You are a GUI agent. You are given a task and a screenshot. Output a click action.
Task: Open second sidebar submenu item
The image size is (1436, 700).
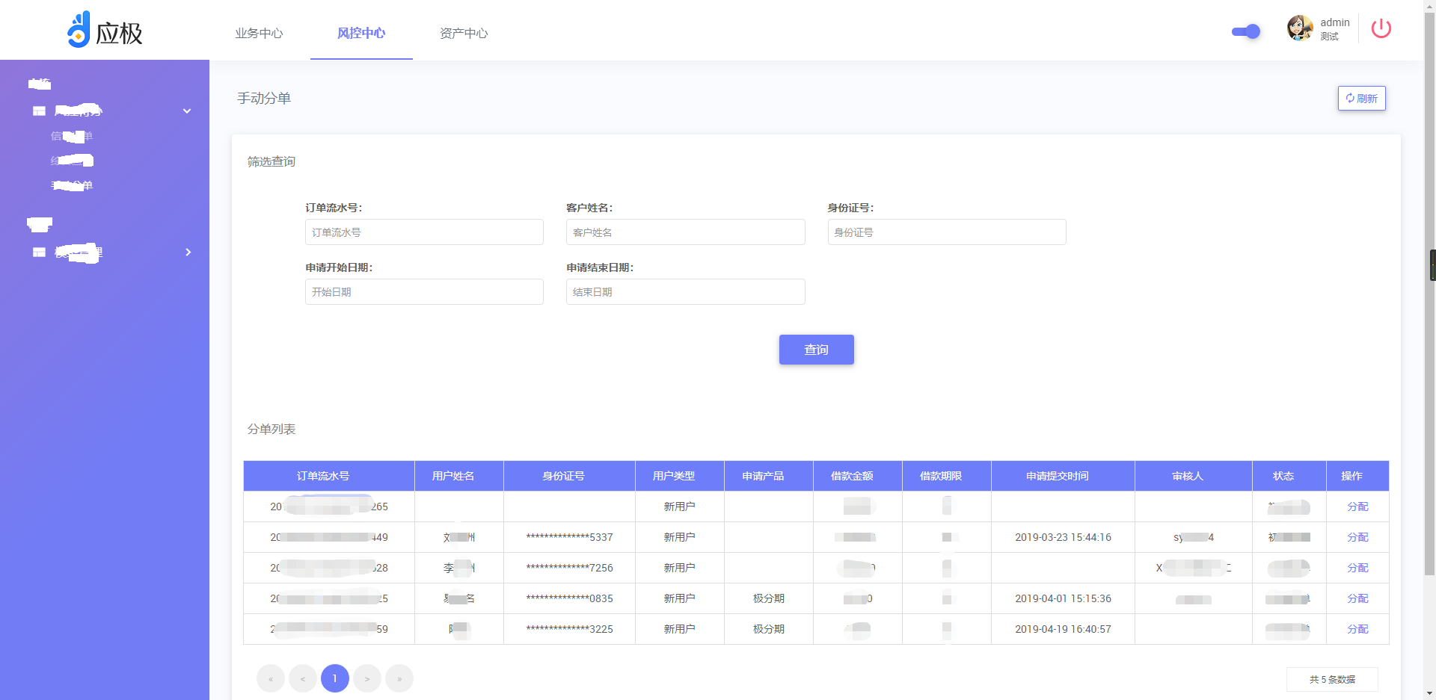72,161
